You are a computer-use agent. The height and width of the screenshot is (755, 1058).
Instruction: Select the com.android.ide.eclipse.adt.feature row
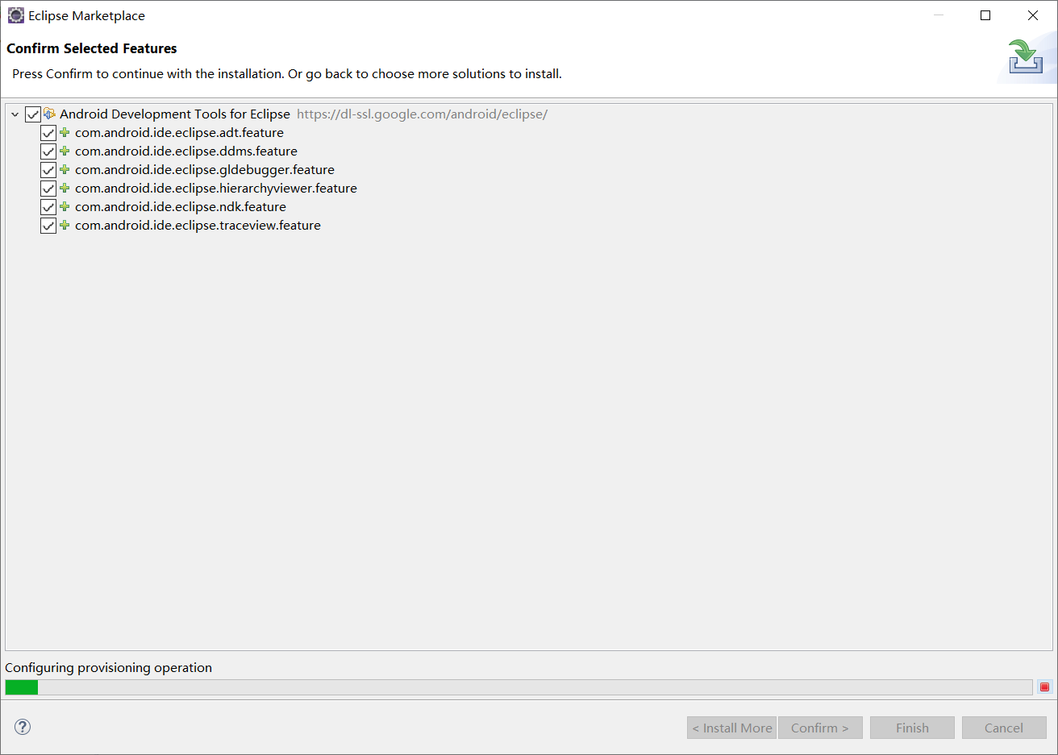[179, 132]
